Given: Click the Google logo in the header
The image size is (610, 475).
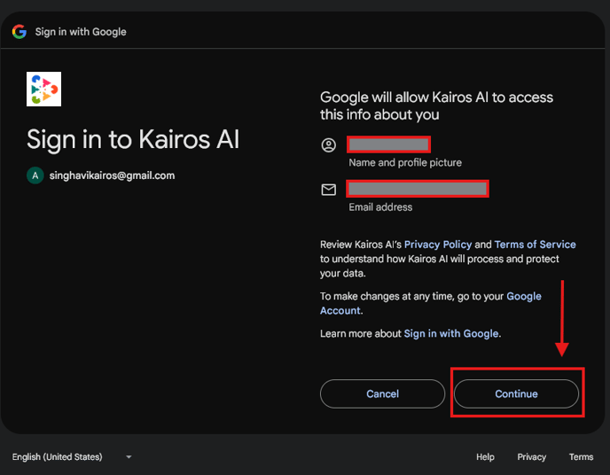Looking at the screenshot, I should coord(19,32).
